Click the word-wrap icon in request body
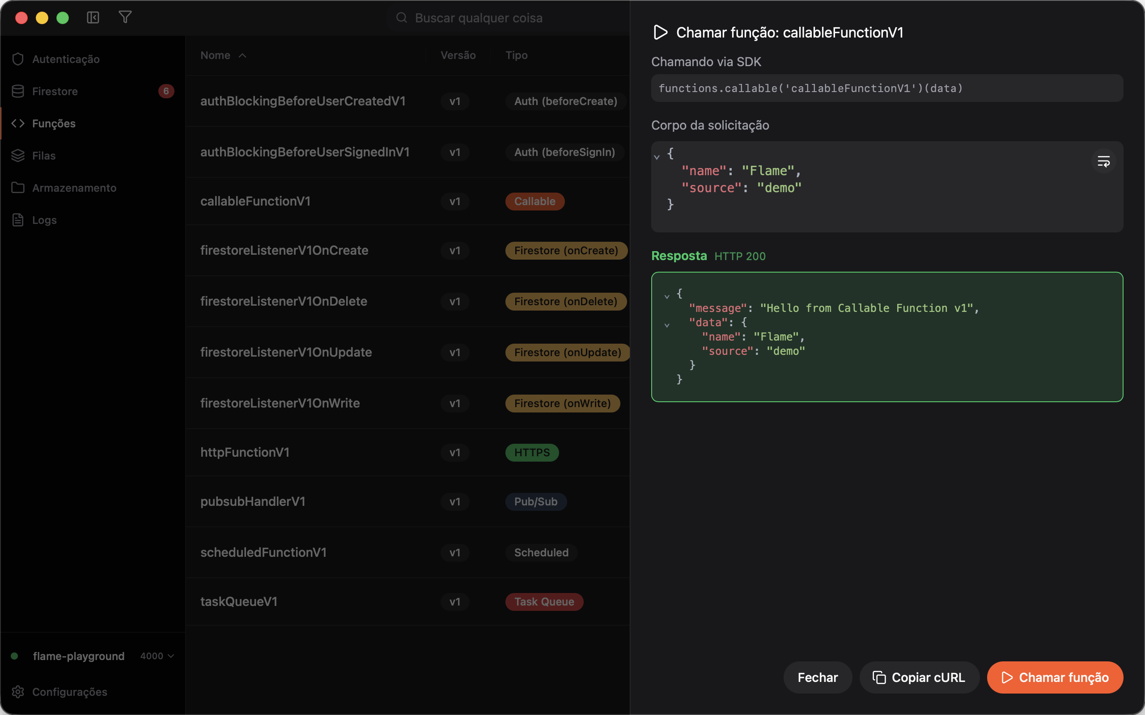Screen dimensions: 1145x715 click(1103, 162)
